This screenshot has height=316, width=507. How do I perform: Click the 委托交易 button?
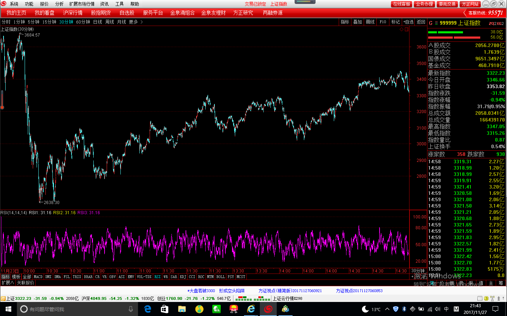(x=447, y=4)
